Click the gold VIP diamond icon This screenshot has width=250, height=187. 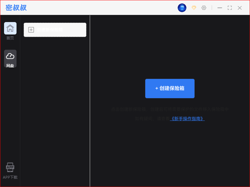tap(194, 8)
